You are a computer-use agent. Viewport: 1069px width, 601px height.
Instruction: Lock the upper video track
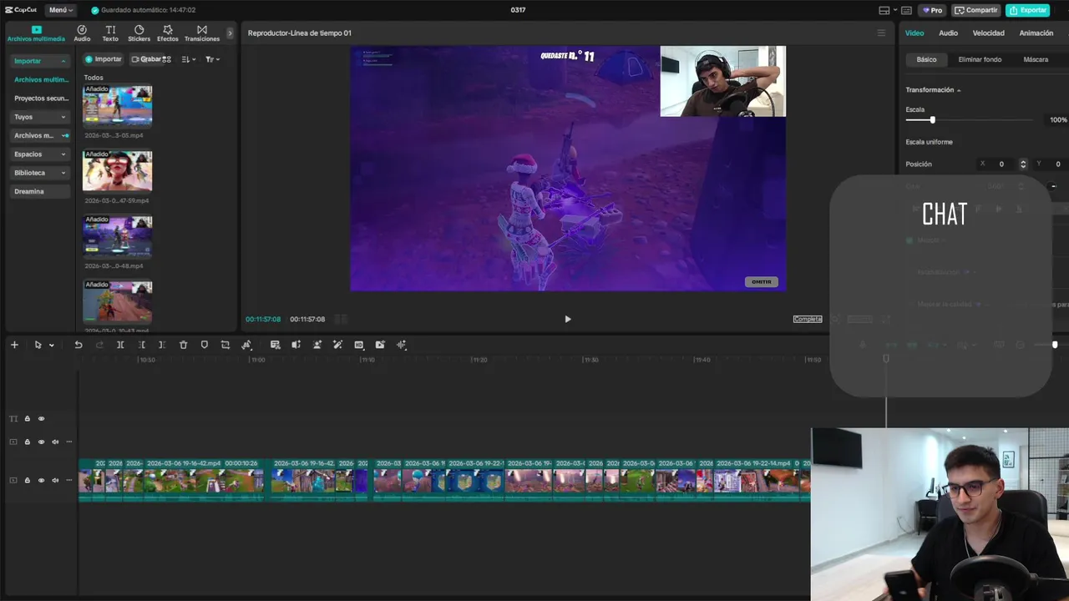pos(27,442)
